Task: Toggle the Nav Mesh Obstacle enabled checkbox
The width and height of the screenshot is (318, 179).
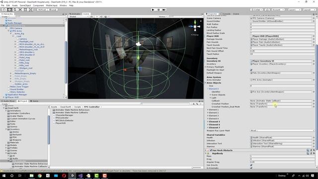Action: (x=211, y=150)
